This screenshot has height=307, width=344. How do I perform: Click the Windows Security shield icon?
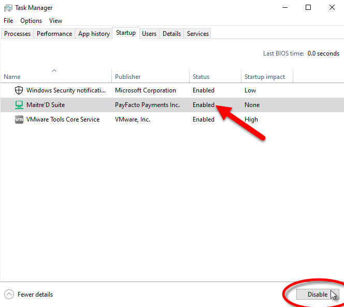click(x=19, y=90)
